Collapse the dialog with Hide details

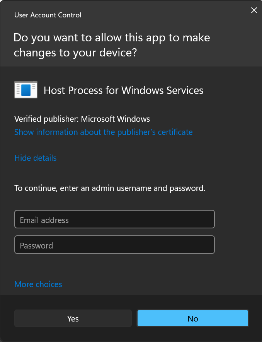click(x=36, y=158)
